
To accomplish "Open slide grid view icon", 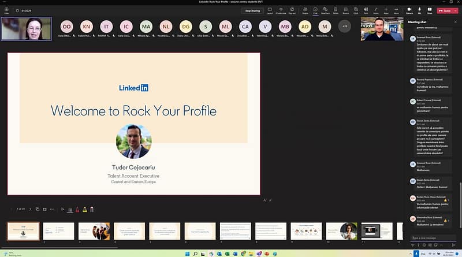I will coord(38,209).
